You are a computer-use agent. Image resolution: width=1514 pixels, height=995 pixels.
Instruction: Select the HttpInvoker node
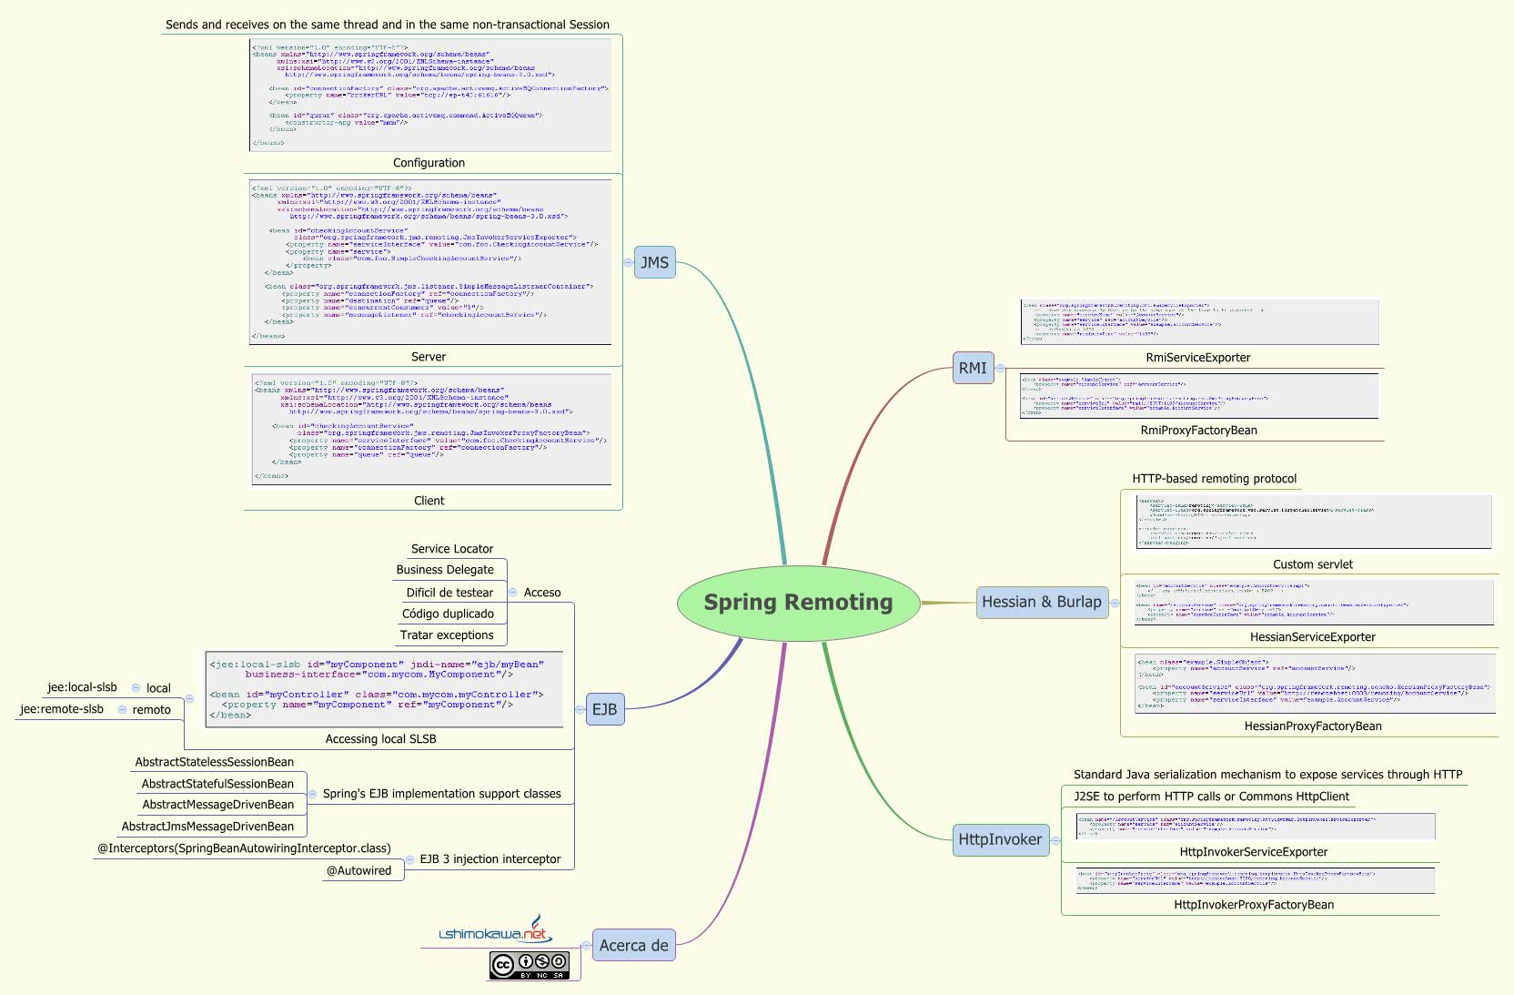tap(999, 839)
